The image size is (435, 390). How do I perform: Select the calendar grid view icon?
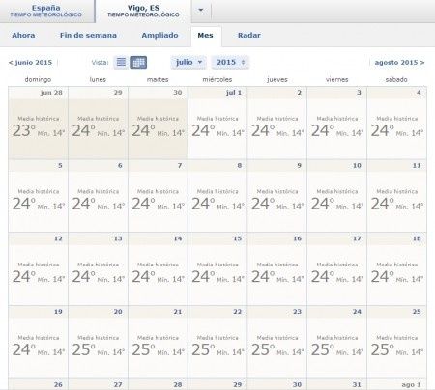[139, 62]
